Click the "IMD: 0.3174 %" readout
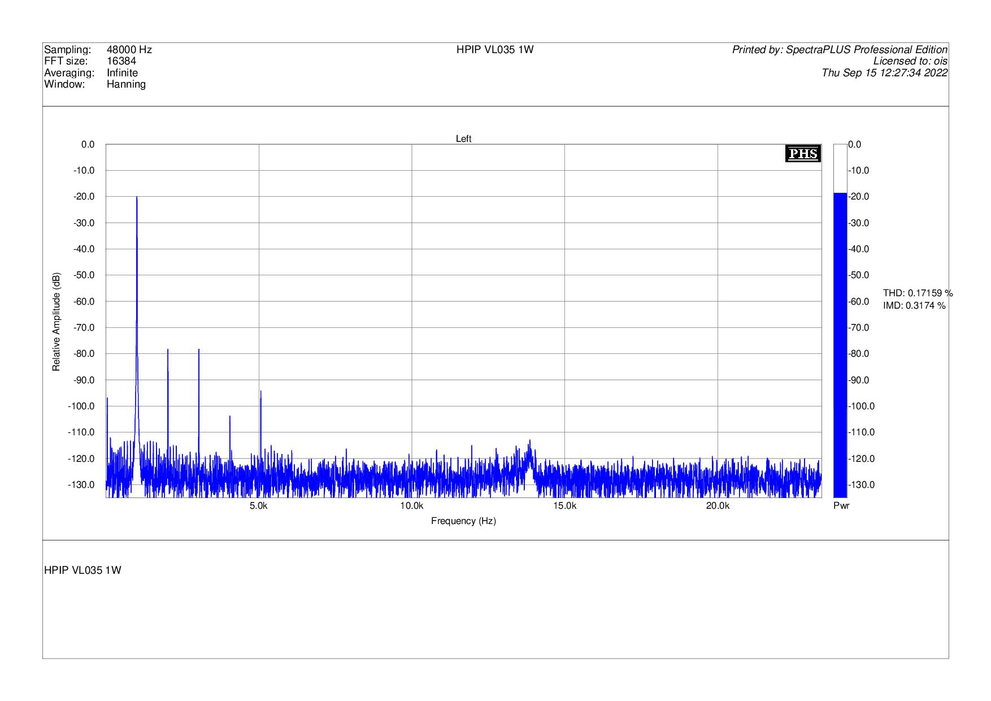This screenshot has width=991, height=701. [914, 306]
